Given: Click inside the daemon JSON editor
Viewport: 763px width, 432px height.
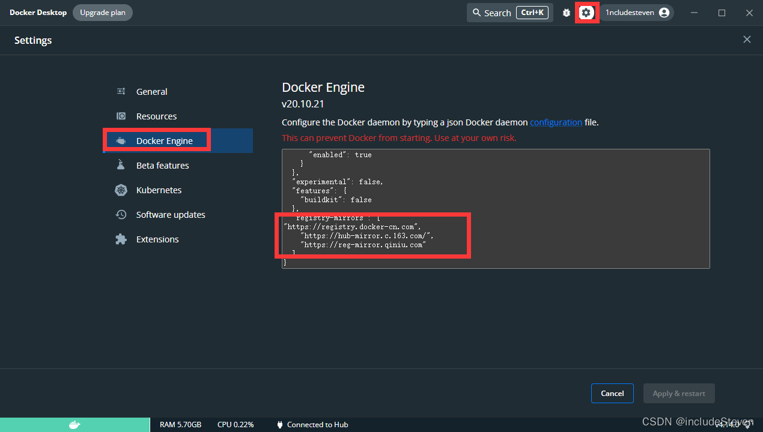Looking at the screenshot, I should (496, 209).
